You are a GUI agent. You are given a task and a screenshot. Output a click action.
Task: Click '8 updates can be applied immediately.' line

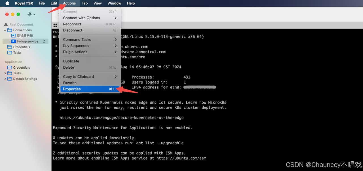[x=94, y=138]
